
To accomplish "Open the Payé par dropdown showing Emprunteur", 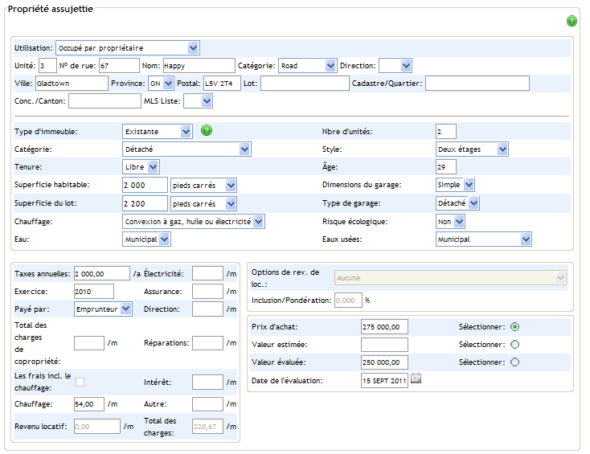I will click(x=103, y=309).
